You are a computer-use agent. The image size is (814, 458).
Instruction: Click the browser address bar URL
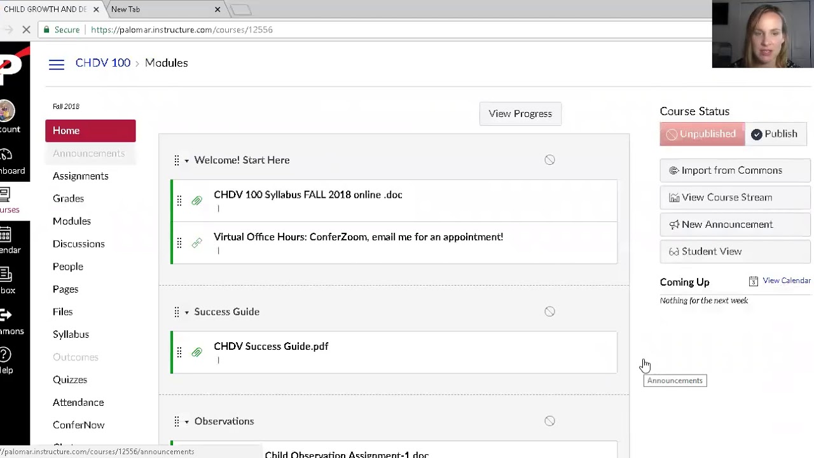(x=182, y=30)
